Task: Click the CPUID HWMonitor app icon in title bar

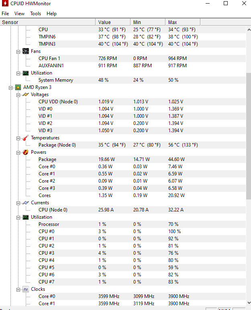Action: pos(5,3)
